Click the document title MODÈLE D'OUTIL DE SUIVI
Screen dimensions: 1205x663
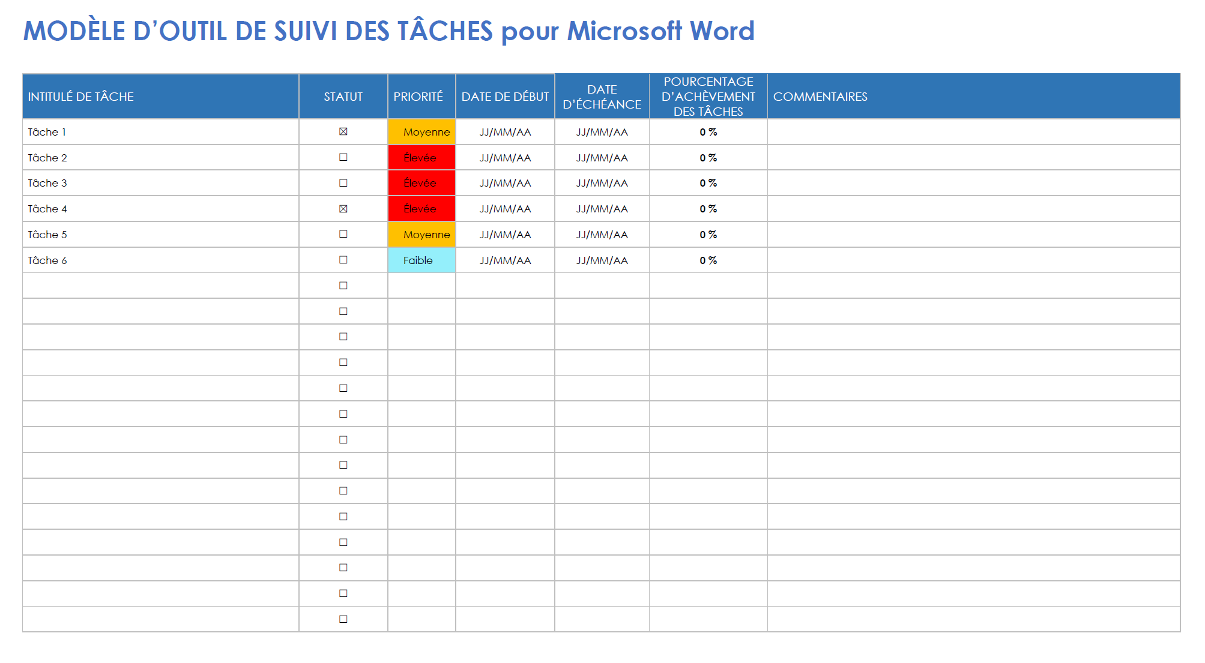[x=388, y=31]
